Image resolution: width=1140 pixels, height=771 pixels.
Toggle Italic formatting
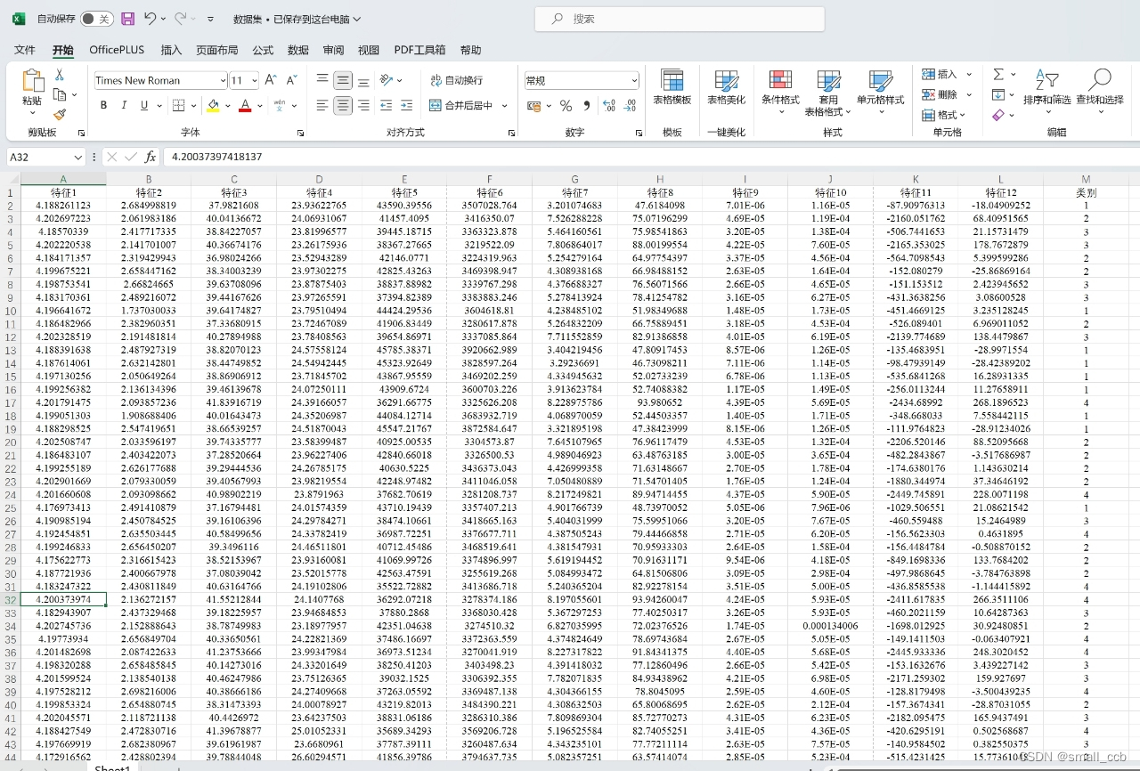click(124, 105)
